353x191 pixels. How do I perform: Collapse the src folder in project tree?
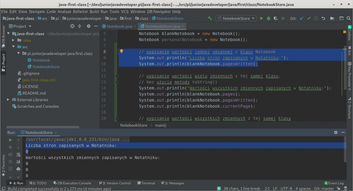[x=13, y=47]
